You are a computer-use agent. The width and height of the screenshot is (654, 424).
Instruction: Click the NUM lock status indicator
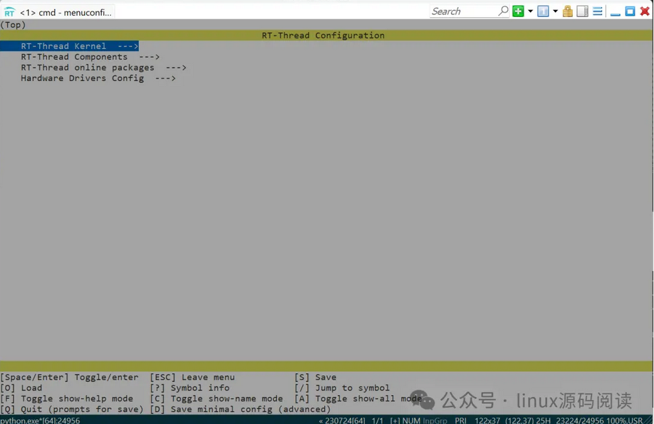click(x=411, y=420)
